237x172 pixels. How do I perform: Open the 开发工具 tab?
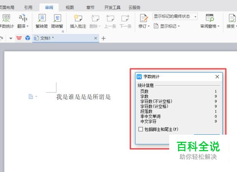[112, 8]
